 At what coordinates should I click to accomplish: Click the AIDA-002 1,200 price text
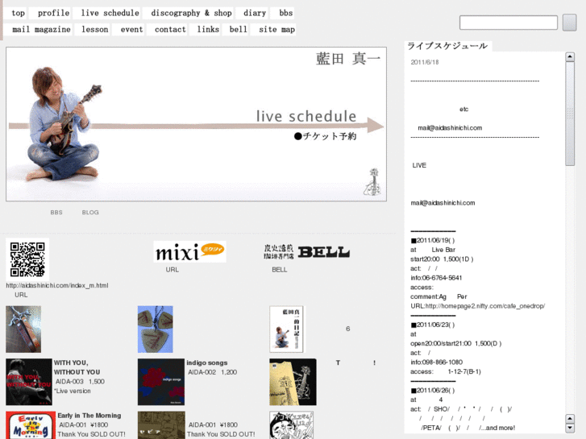coord(212,372)
